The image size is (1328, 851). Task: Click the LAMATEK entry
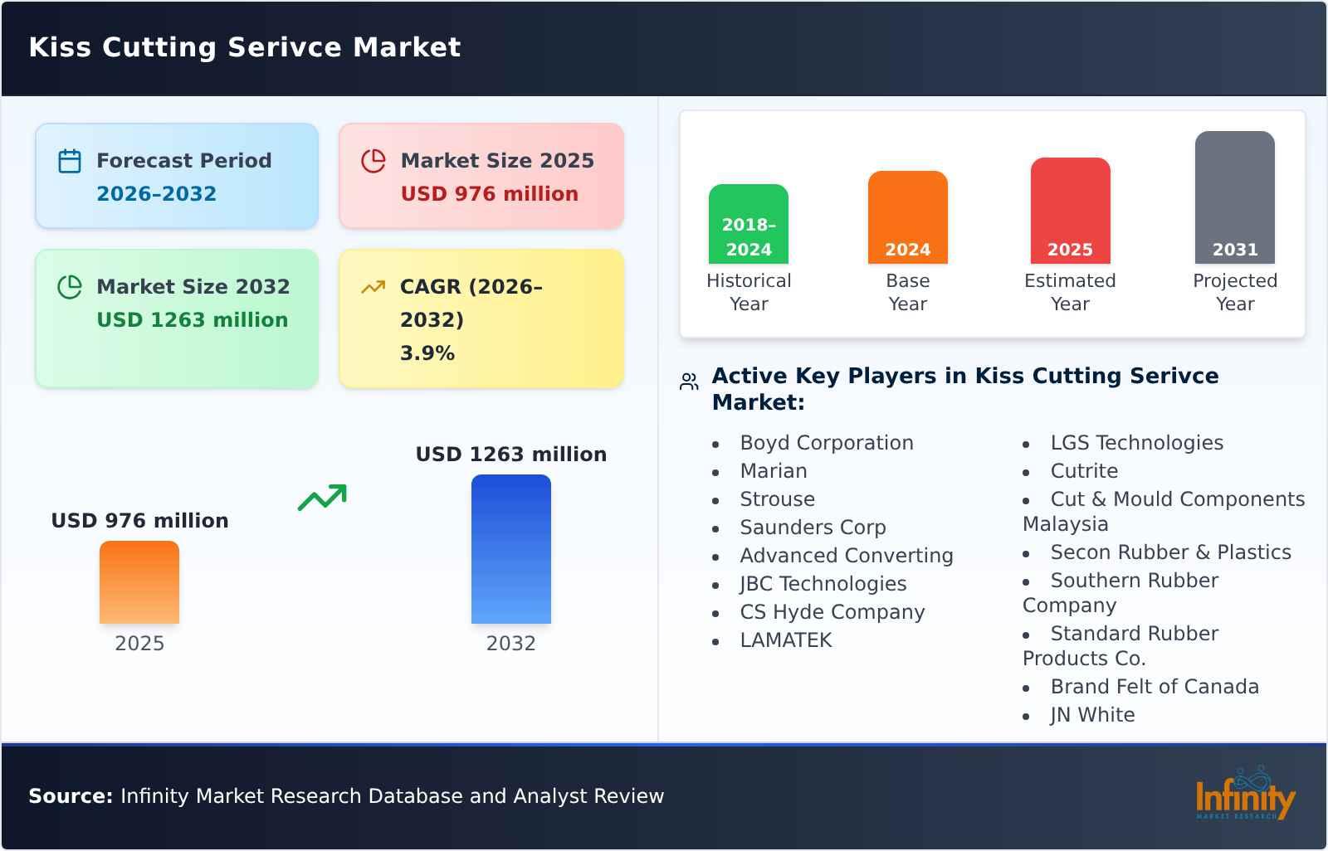click(x=785, y=640)
